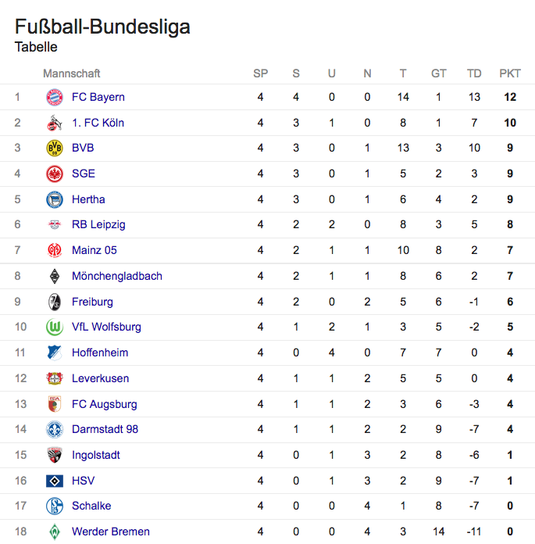Open the Mönchengladbach team link

point(117,276)
